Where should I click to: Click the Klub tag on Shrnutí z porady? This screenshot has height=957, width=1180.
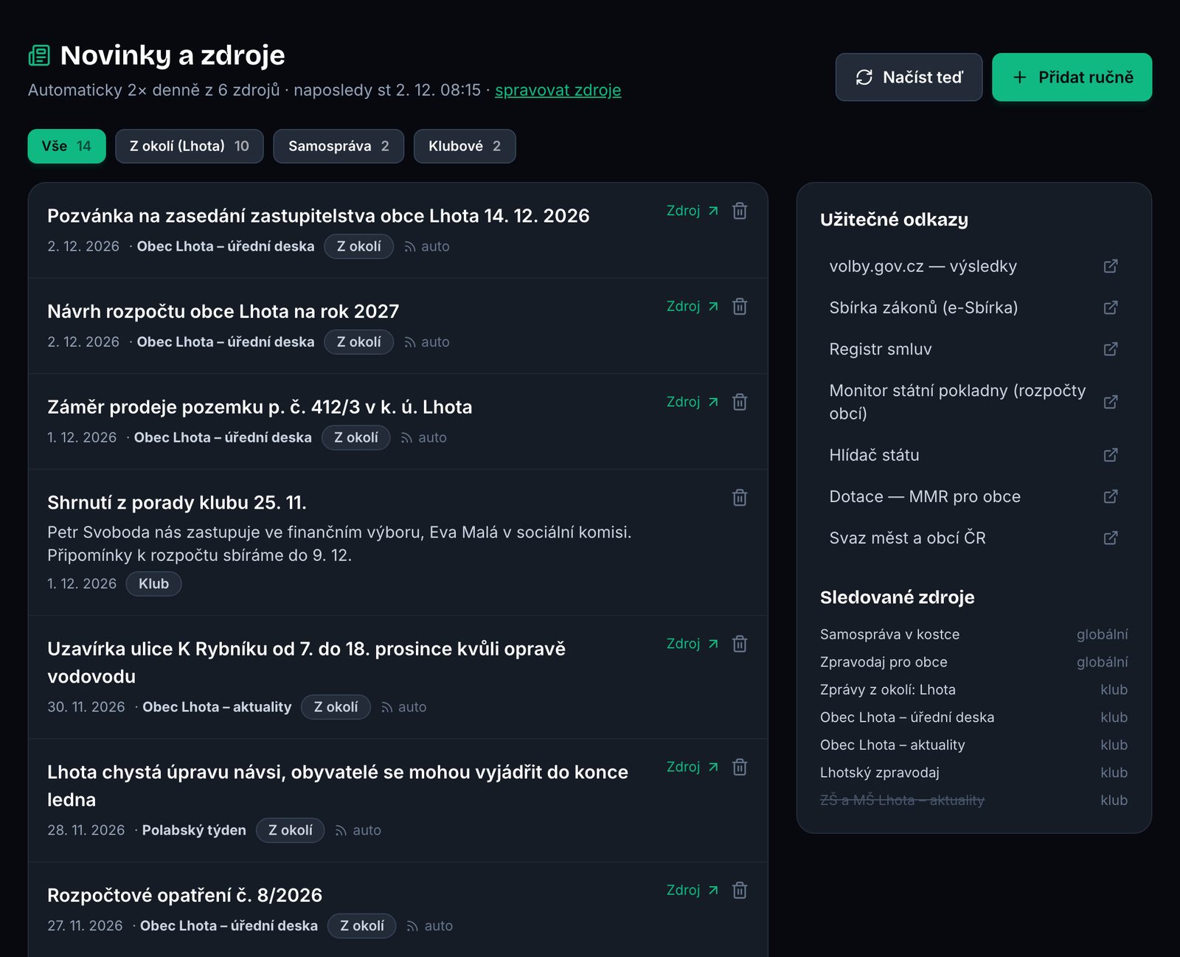click(154, 584)
